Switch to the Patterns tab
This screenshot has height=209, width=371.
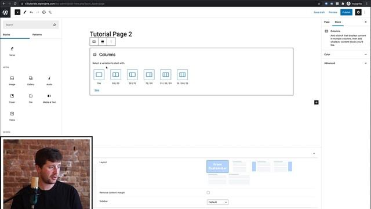pos(37,35)
